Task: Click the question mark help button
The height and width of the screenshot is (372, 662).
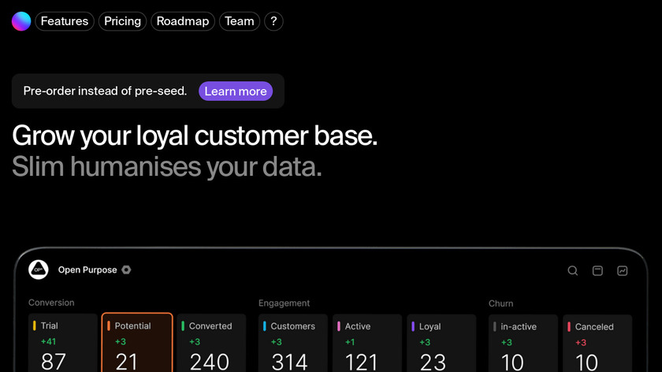Action: coord(273,21)
